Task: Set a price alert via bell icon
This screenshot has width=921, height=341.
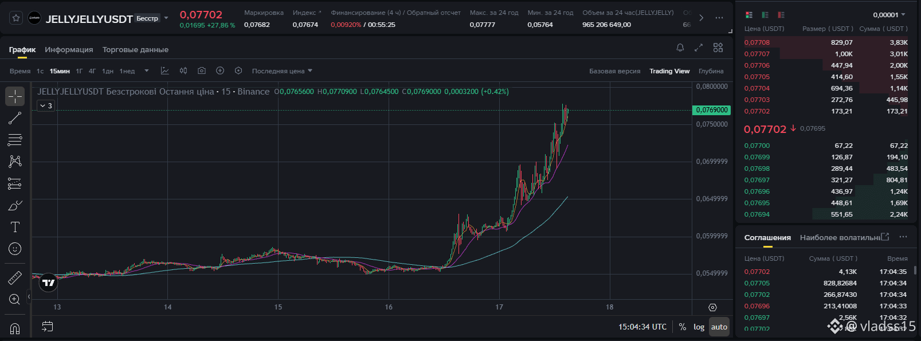Action: click(680, 48)
